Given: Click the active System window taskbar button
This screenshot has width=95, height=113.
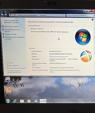Looking at the screenshot, I should point(43,101).
